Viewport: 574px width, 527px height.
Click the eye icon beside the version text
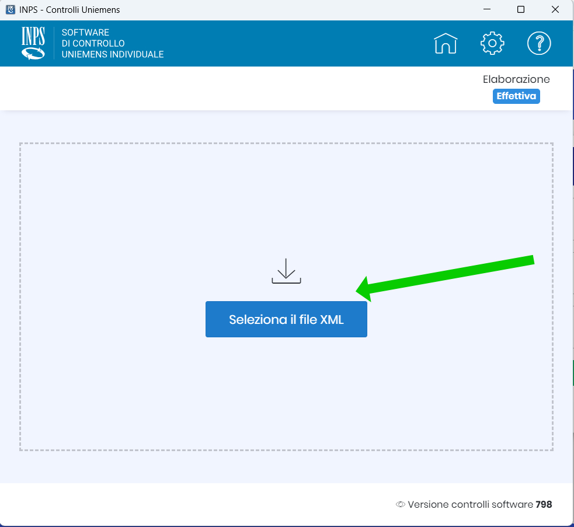(x=401, y=504)
